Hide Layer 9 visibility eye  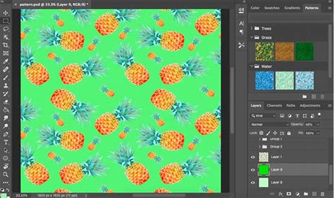coord(253,170)
